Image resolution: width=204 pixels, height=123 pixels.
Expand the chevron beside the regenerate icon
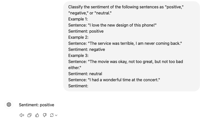(56, 115)
